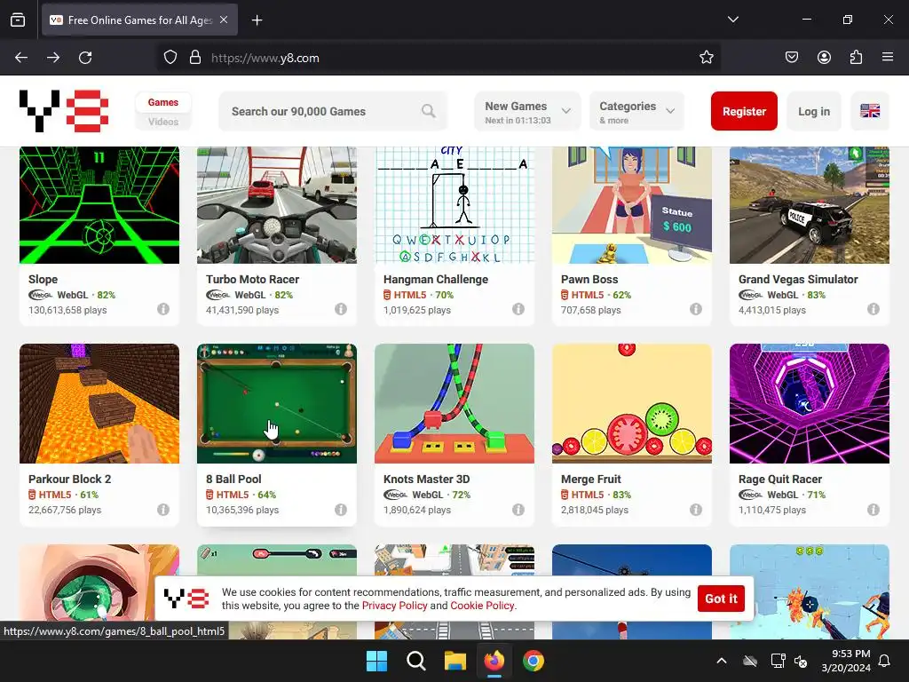Switch to the Games tab

(x=163, y=102)
